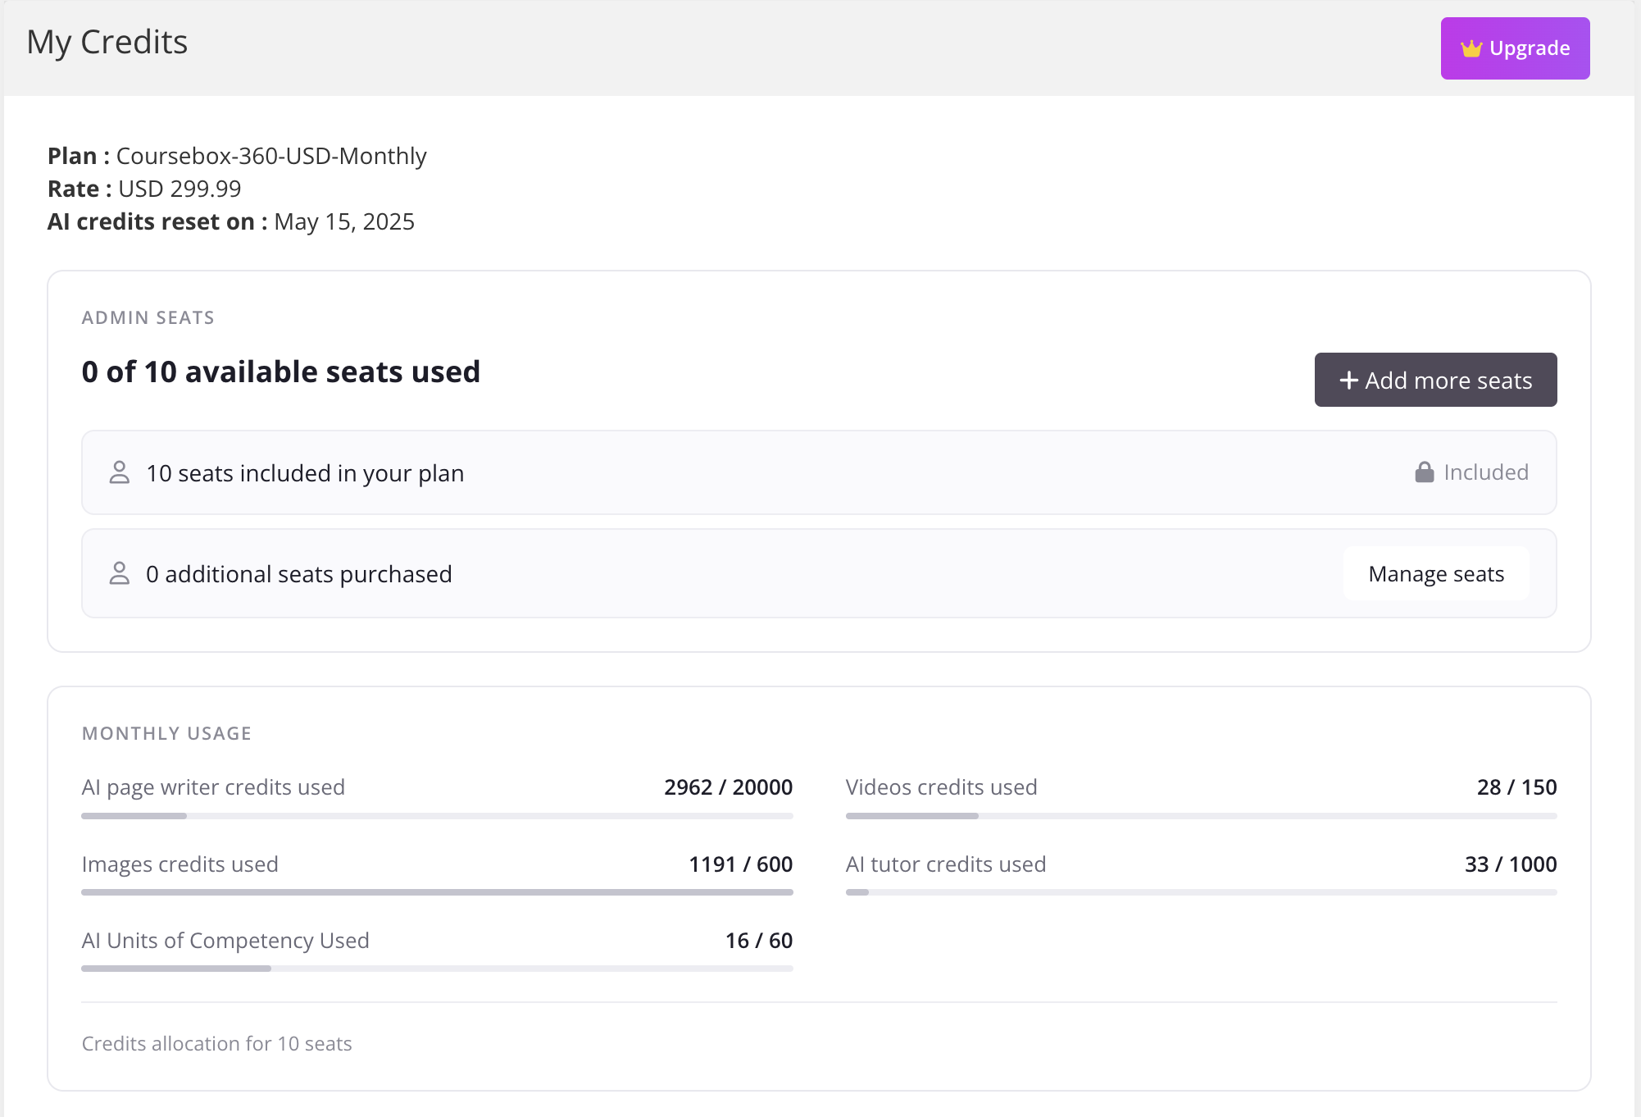Click the MONTHLY USAGE heading

(167, 733)
